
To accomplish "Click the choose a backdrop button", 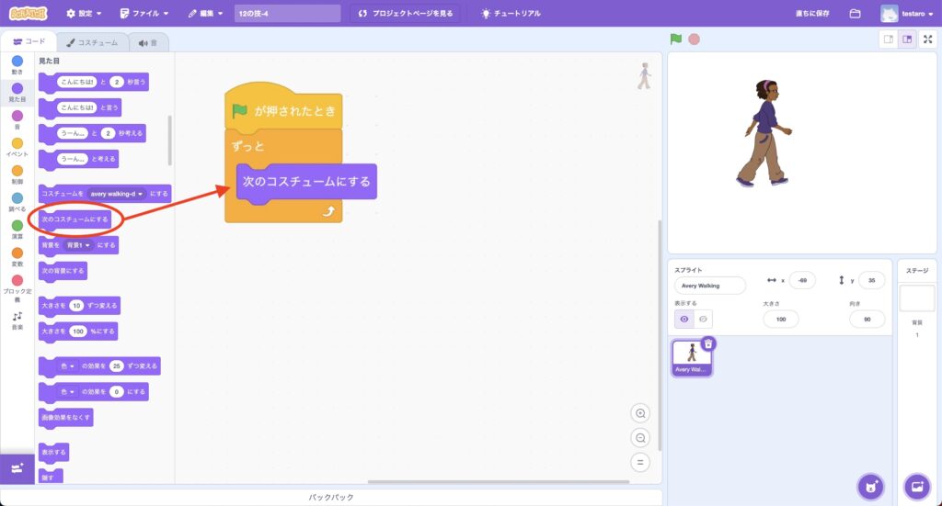I will [917, 487].
